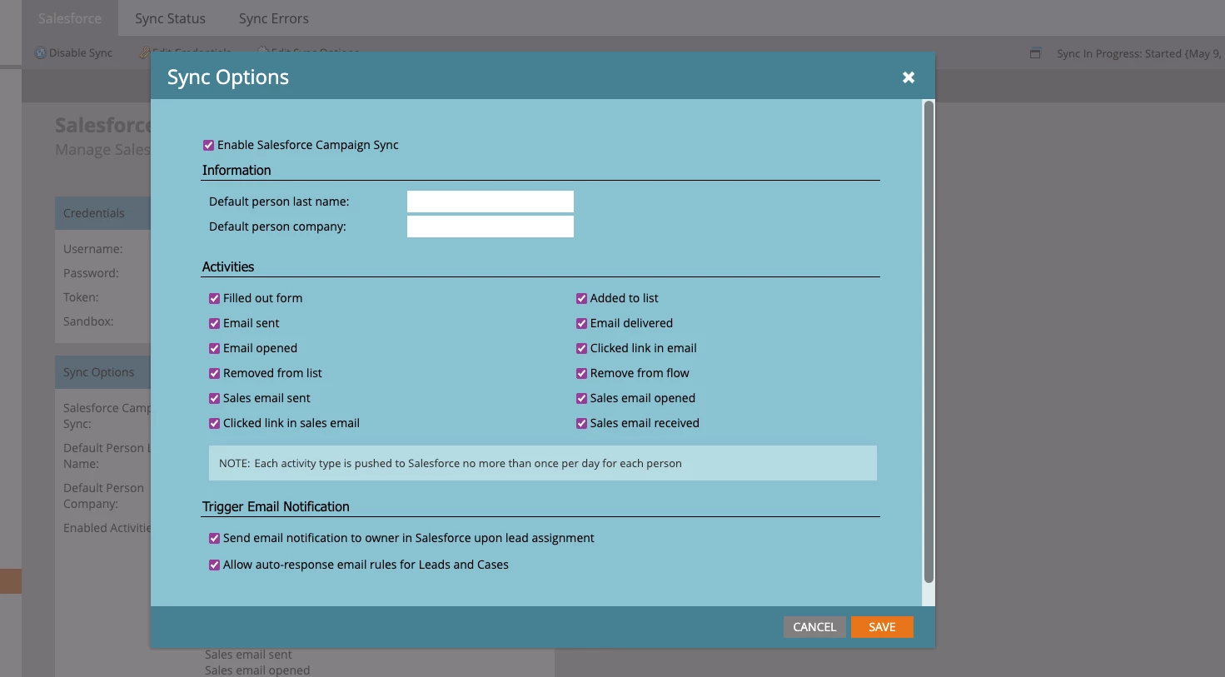This screenshot has width=1225, height=677.
Task: Close the Sync Options dialog
Action: 909,77
